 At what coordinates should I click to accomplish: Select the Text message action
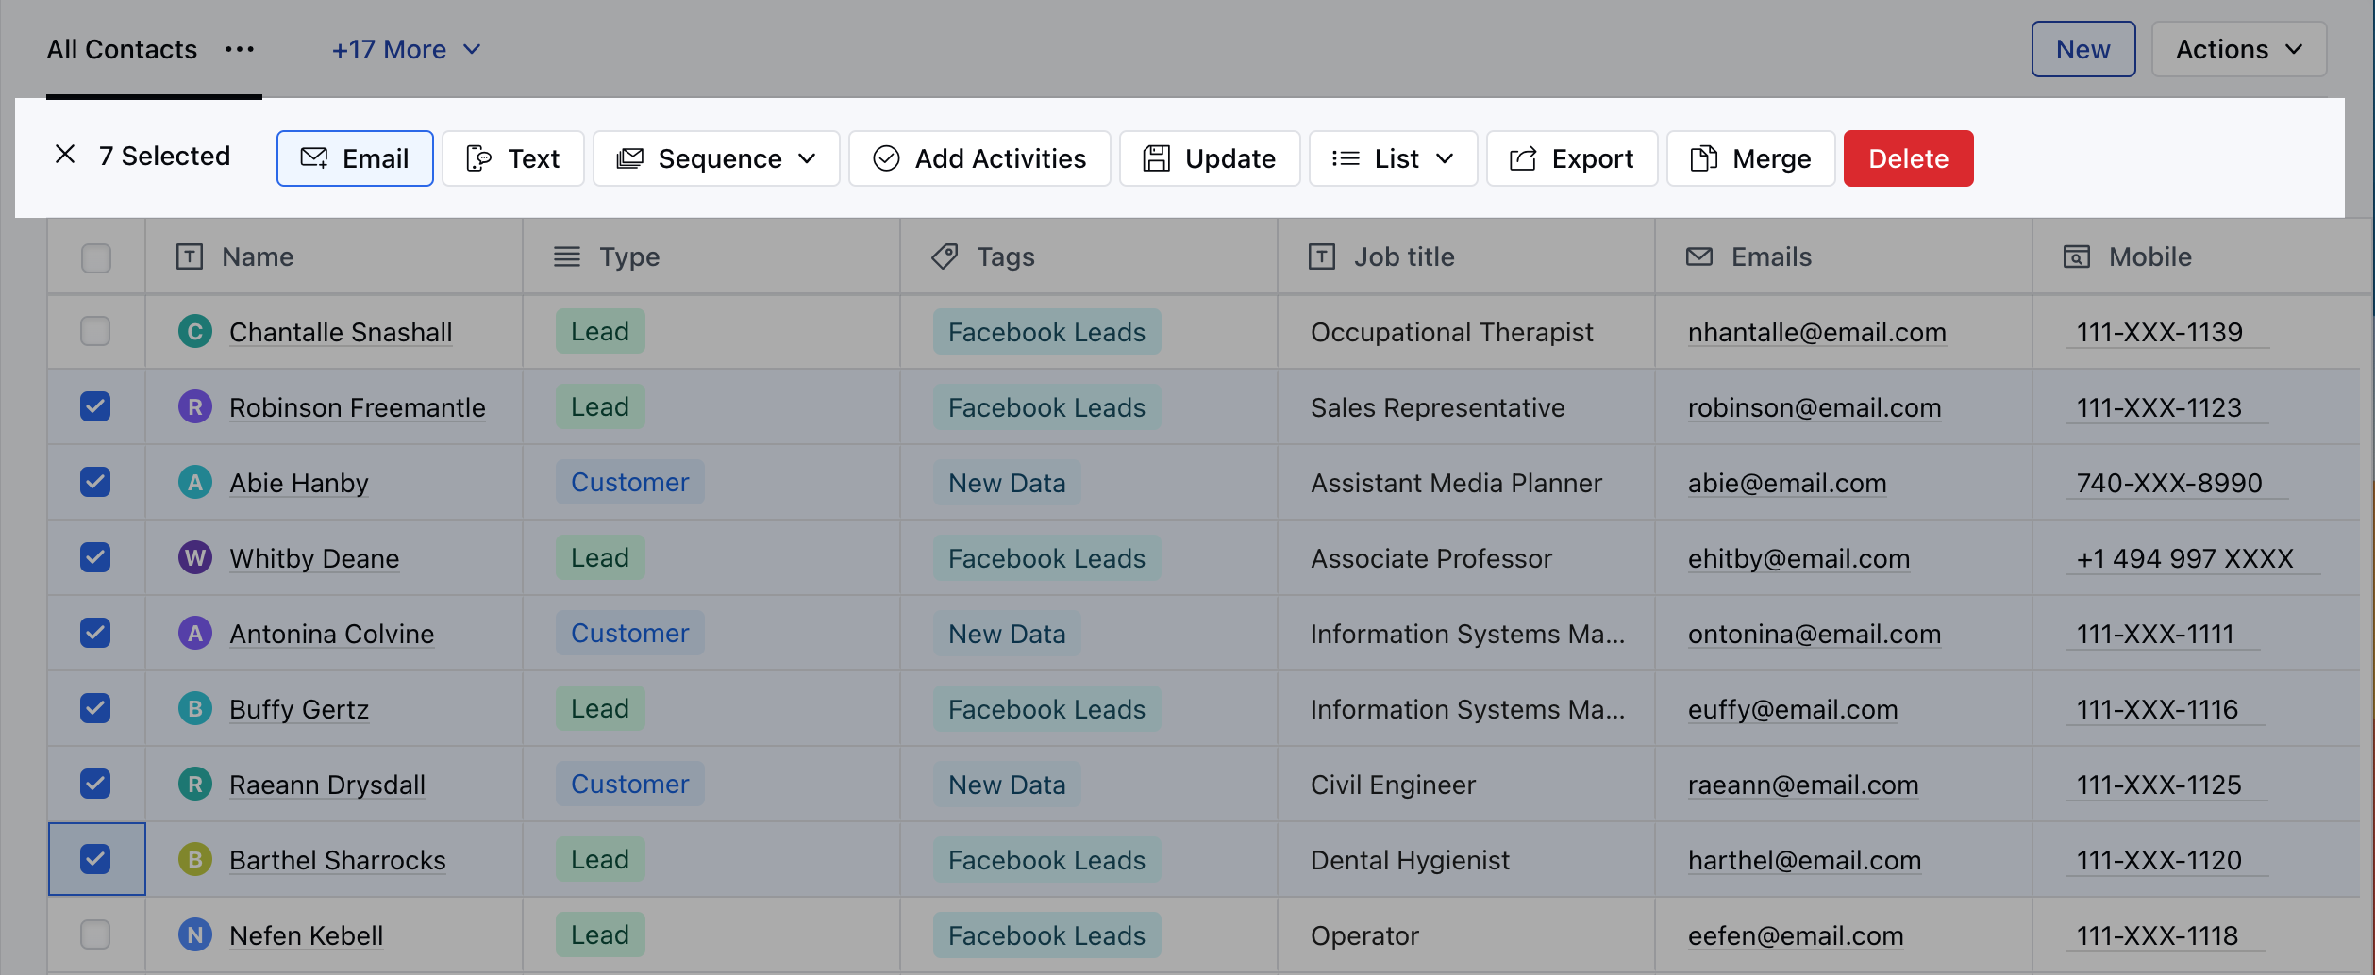tap(512, 157)
